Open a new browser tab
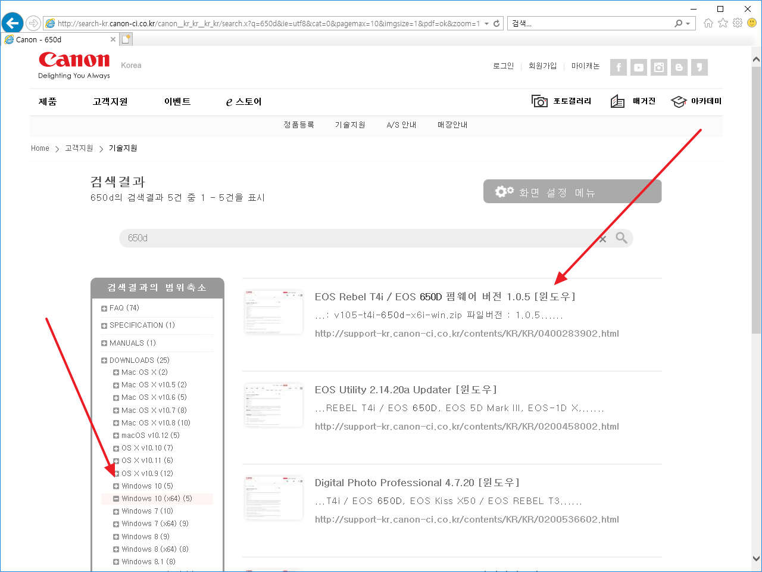The width and height of the screenshot is (762, 572). click(126, 39)
